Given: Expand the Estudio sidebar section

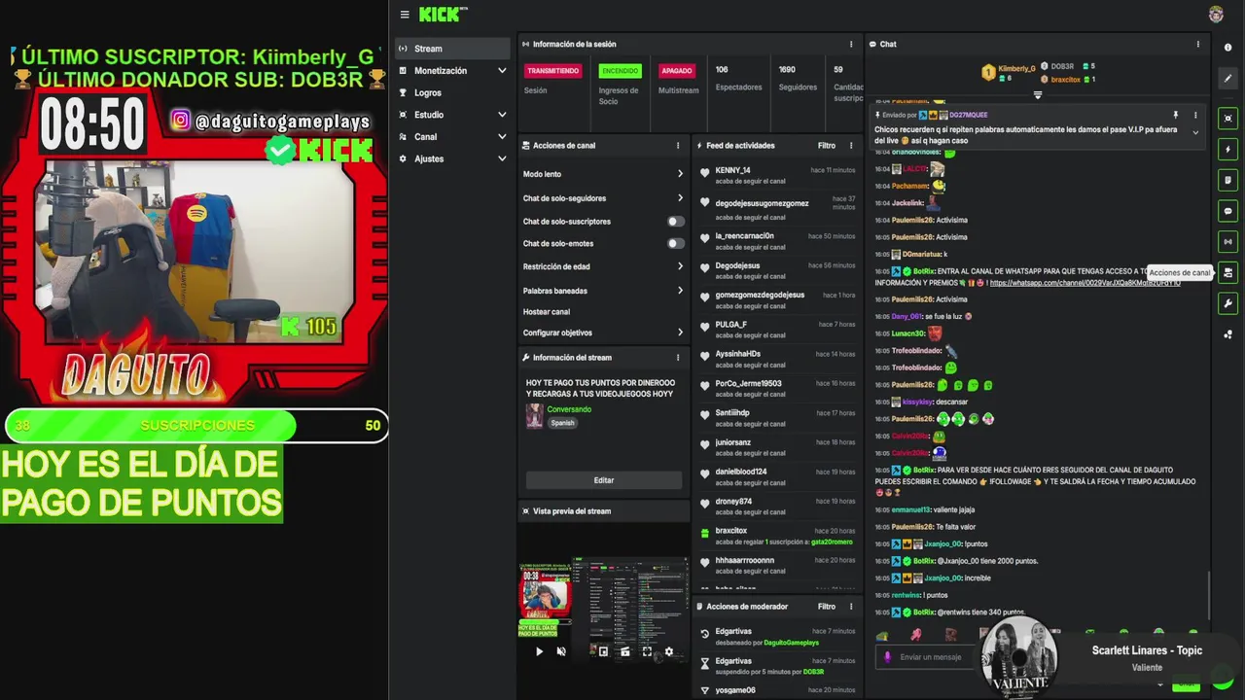Looking at the screenshot, I should [x=502, y=115].
